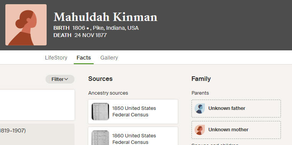Viewport: 292px width, 145px height.
Task: Open 1860 United States Federal Census source
Action: tap(133, 136)
